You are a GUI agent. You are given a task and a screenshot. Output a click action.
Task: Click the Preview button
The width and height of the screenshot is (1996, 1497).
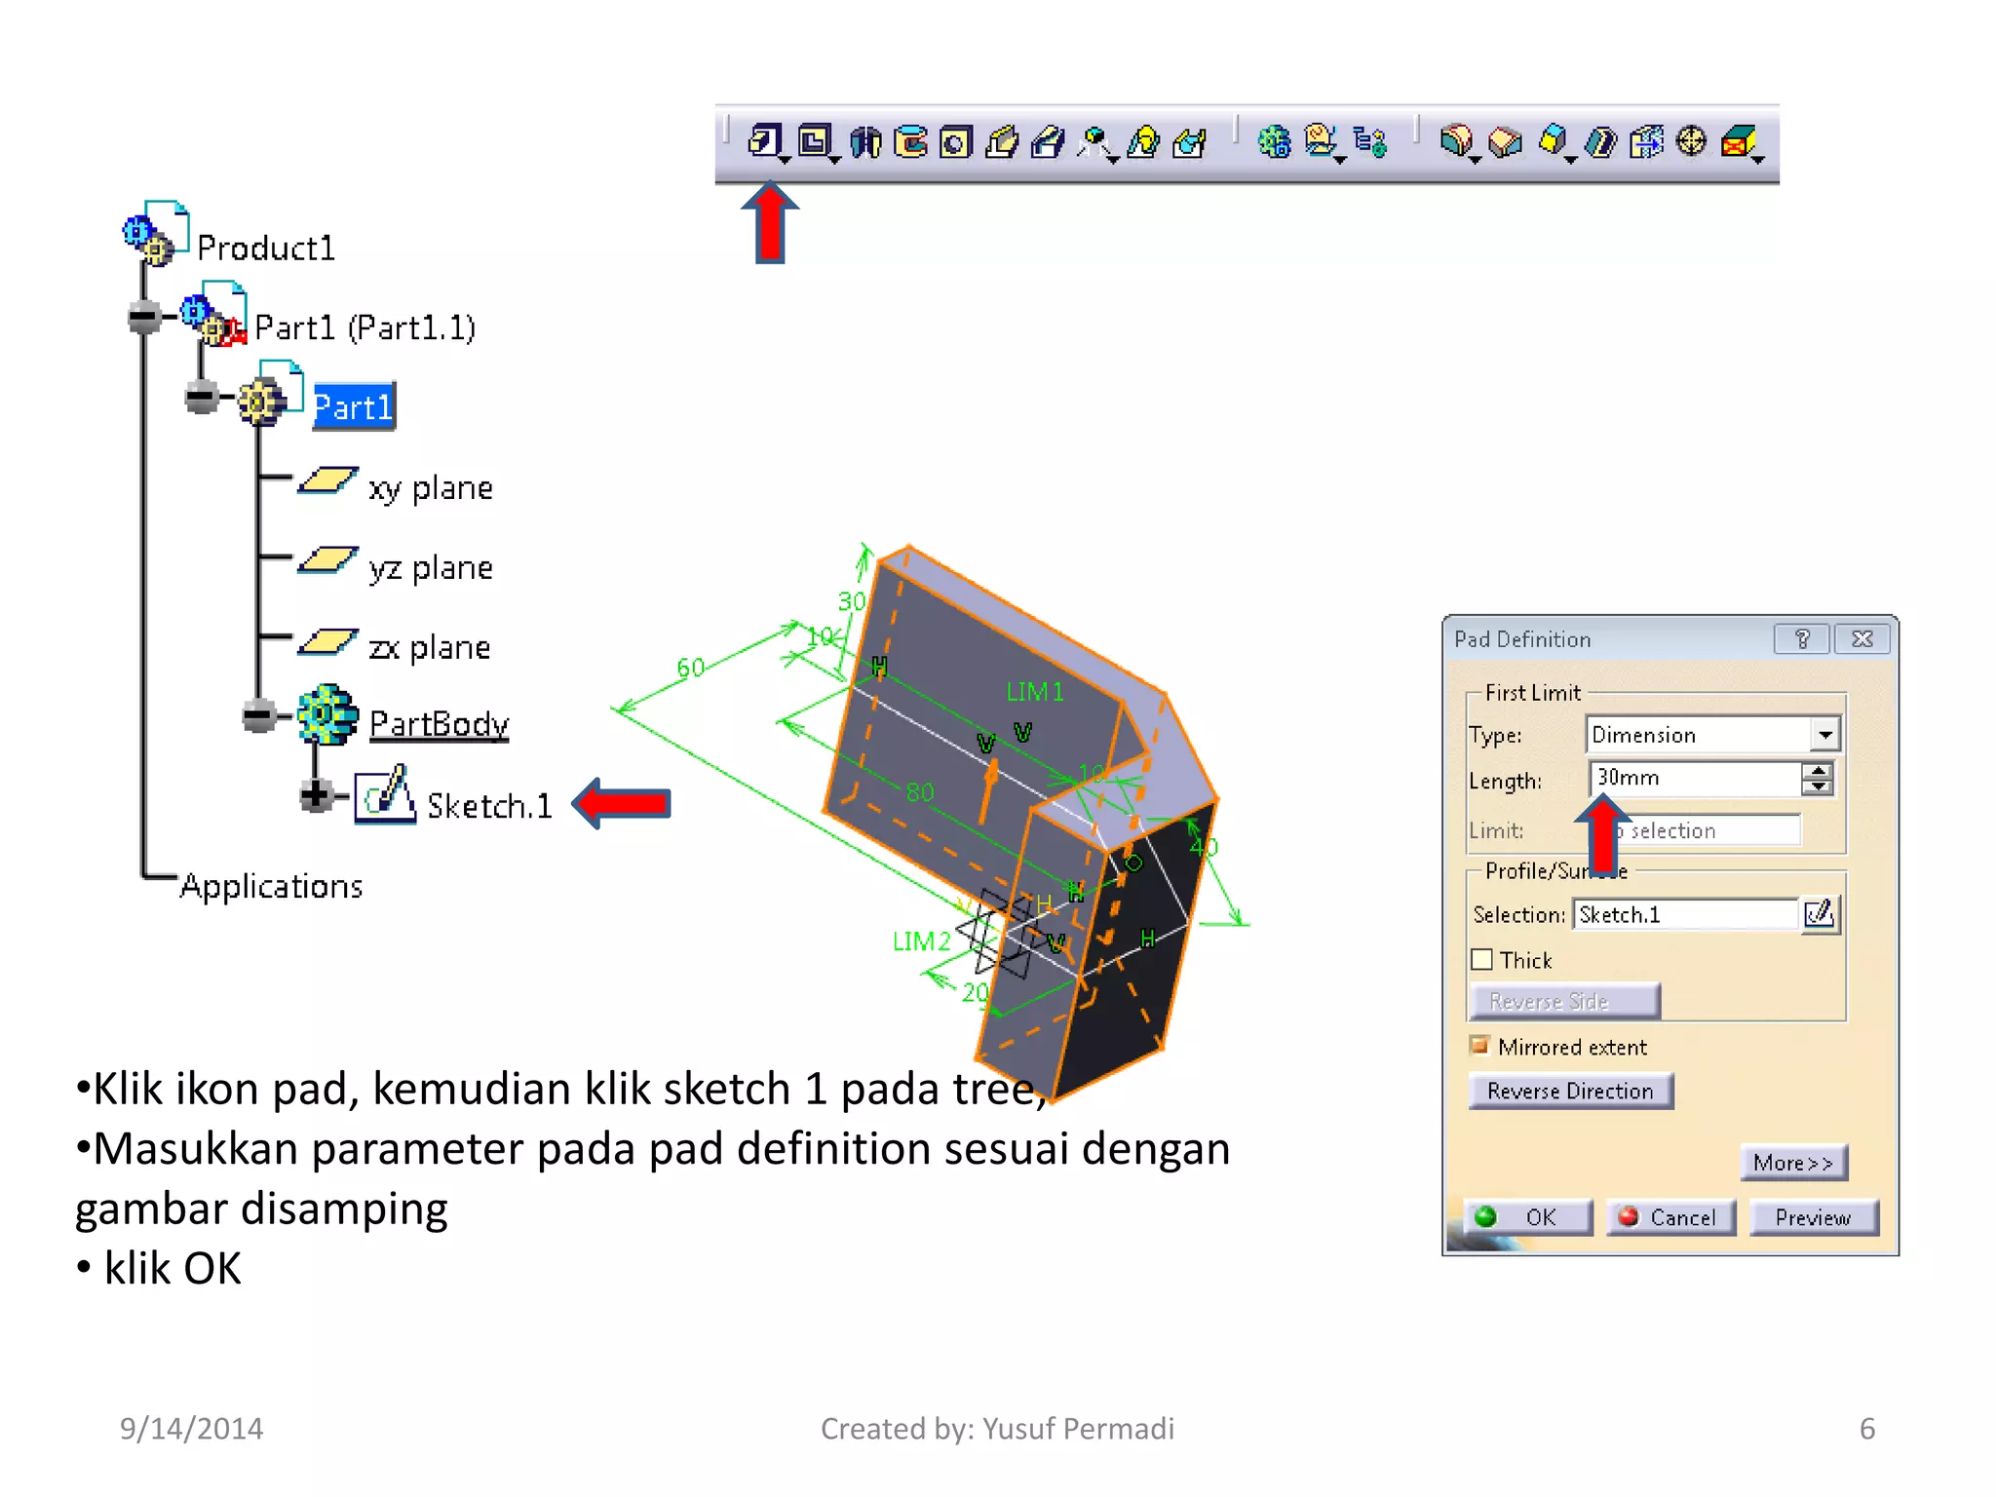click(x=1813, y=1217)
